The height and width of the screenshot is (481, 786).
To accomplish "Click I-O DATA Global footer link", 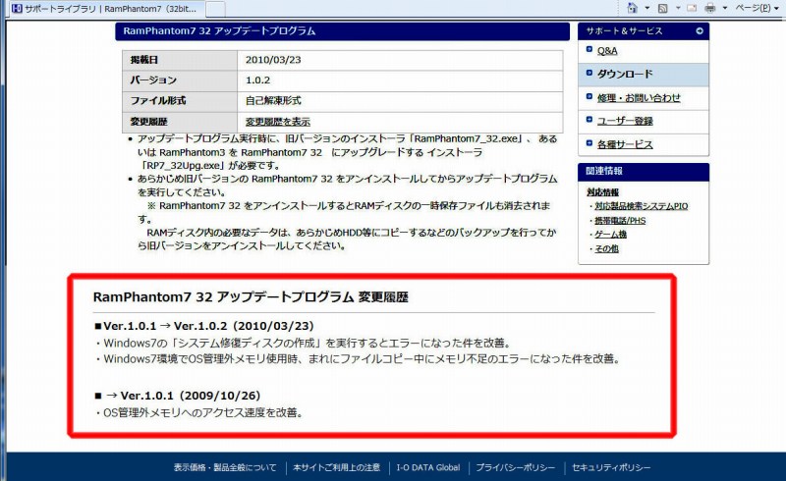I will 426,467.
